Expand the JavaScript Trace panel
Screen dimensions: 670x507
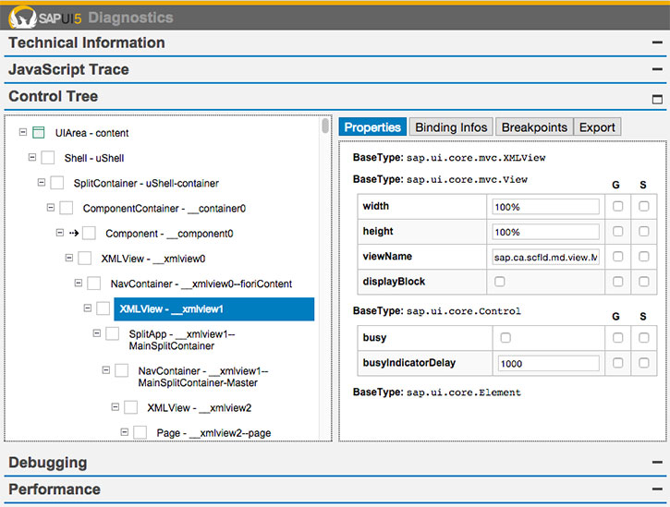point(657,68)
